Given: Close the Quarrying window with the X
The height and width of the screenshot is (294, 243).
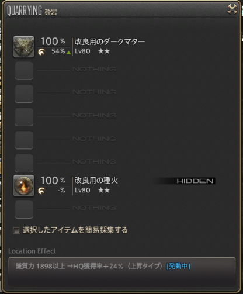Looking at the screenshot, I should click(x=232, y=9).
